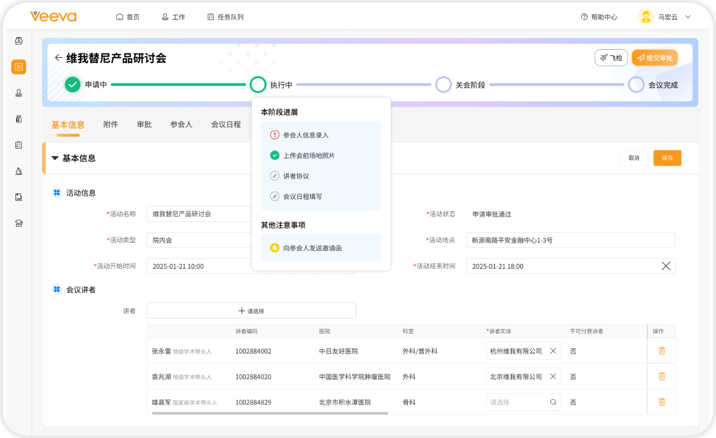Open the 请选择 speaker entity dropdown
716x438 pixels.
point(518,402)
